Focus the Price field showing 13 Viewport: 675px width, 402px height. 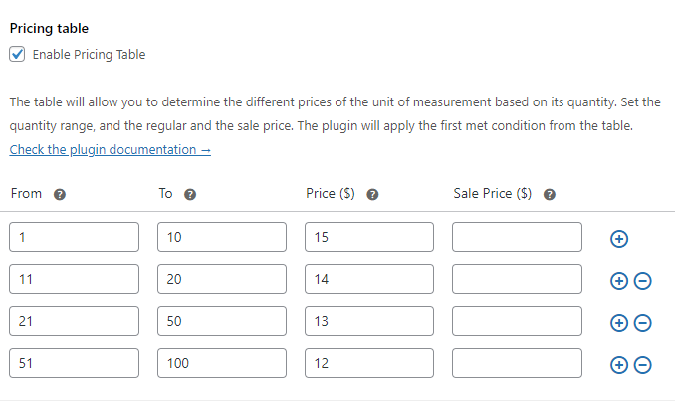pos(369,321)
